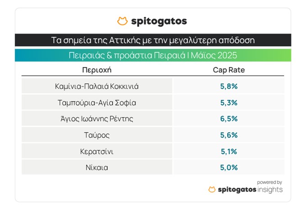
Task: Select the Νίκαια area cell
Action: pos(96,167)
